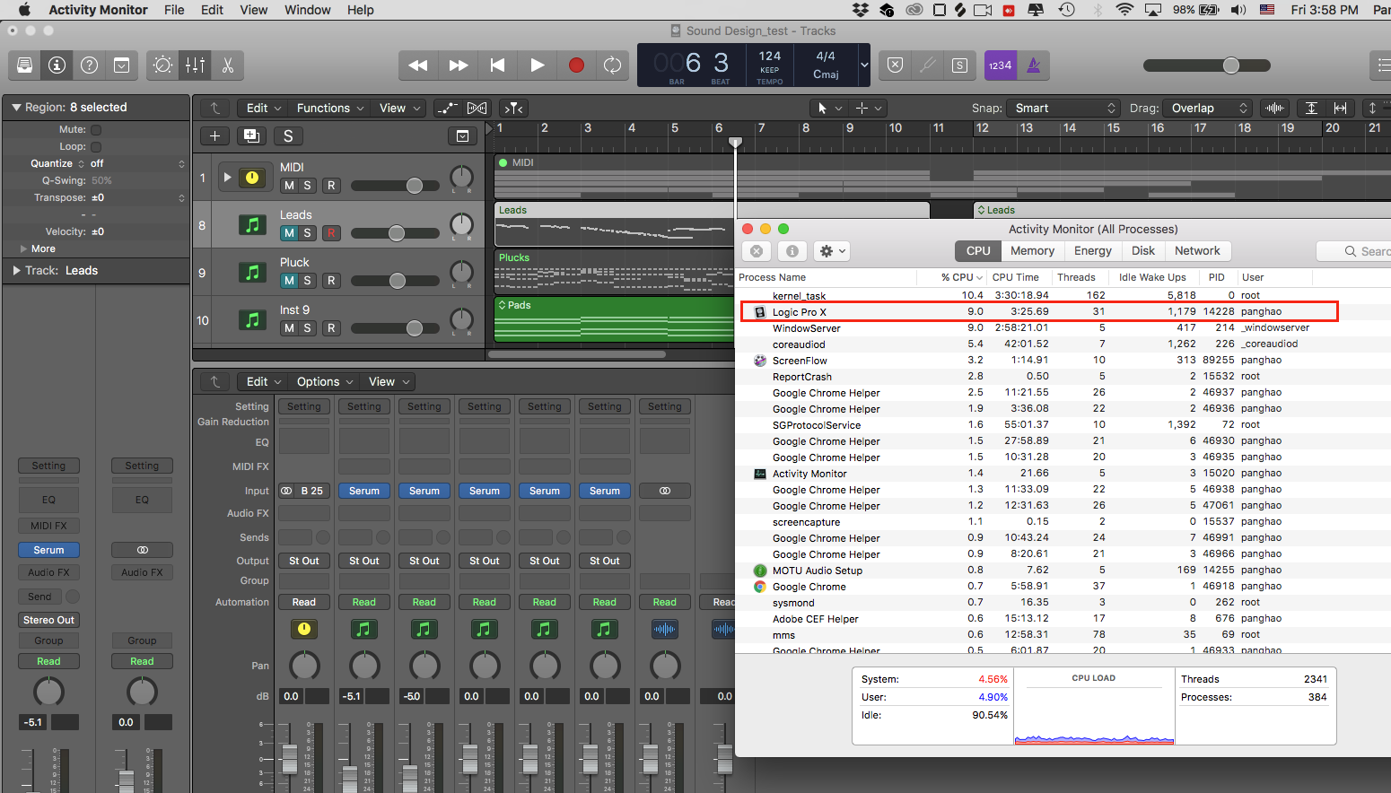Tick the region Mute checkbox
This screenshot has height=793, width=1391.
point(96,130)
